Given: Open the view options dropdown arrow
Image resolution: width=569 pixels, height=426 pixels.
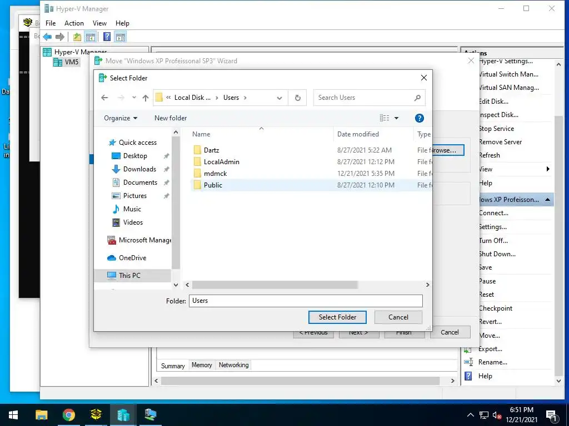Looking at the screenshot, I should [396, 118].
